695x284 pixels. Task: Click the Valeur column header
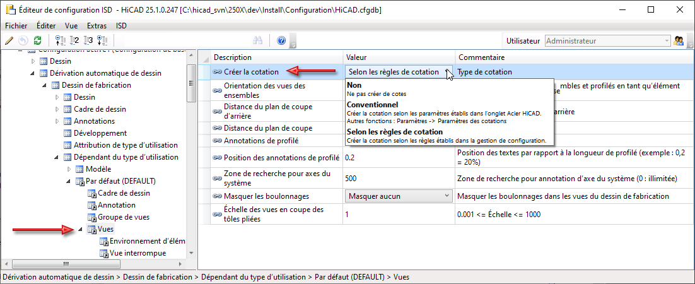point(399,57)
